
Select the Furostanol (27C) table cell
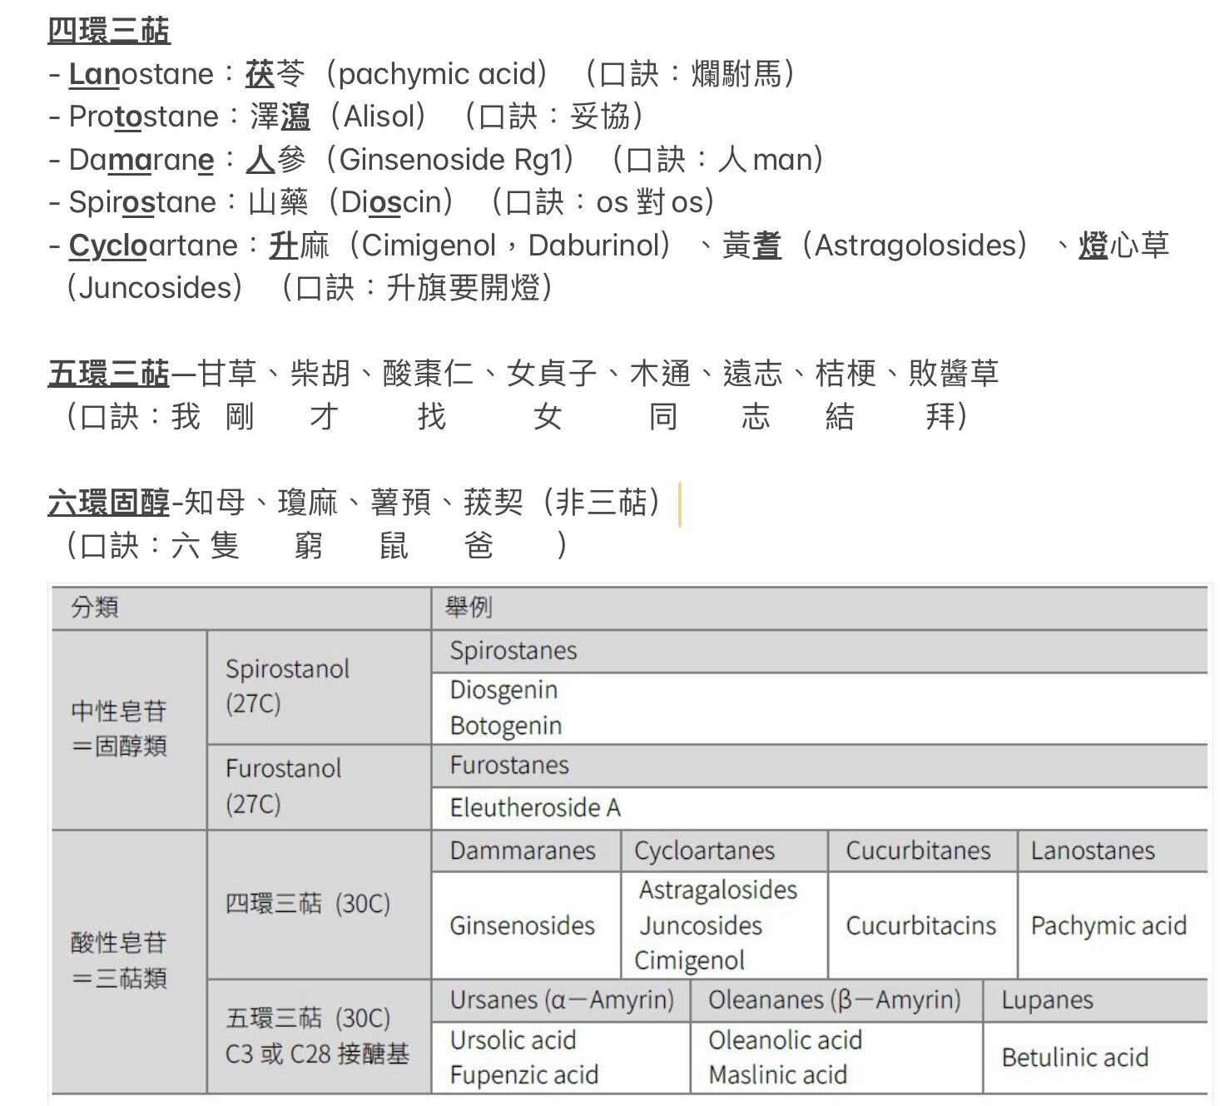point(283,786)
